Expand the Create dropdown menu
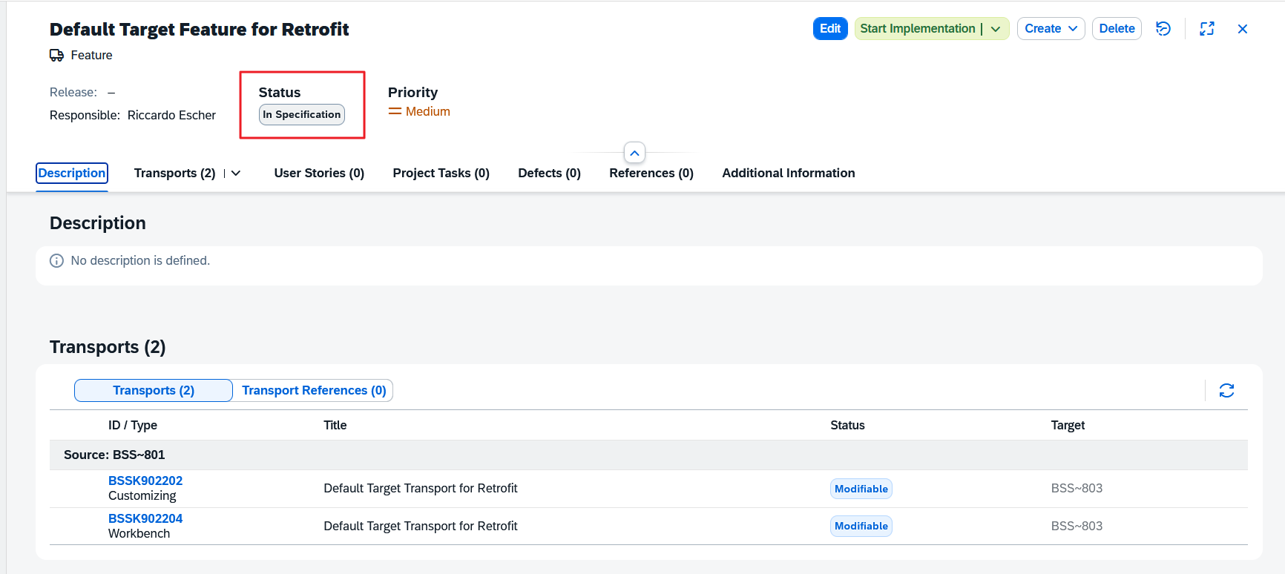 pyautogui.click(x=1072, y=29)
